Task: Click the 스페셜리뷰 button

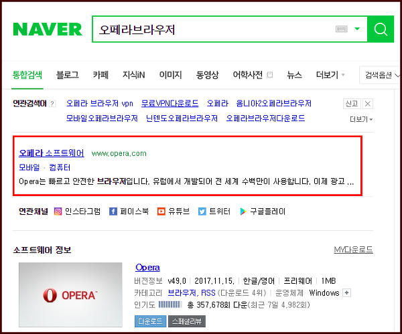Action: pyautogui.click(x=187, y=321)
